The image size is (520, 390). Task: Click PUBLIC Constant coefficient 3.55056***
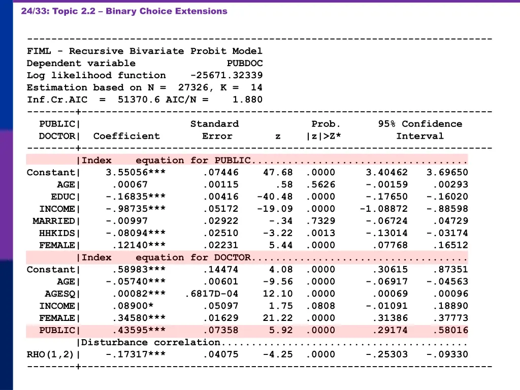click(136, 173)
